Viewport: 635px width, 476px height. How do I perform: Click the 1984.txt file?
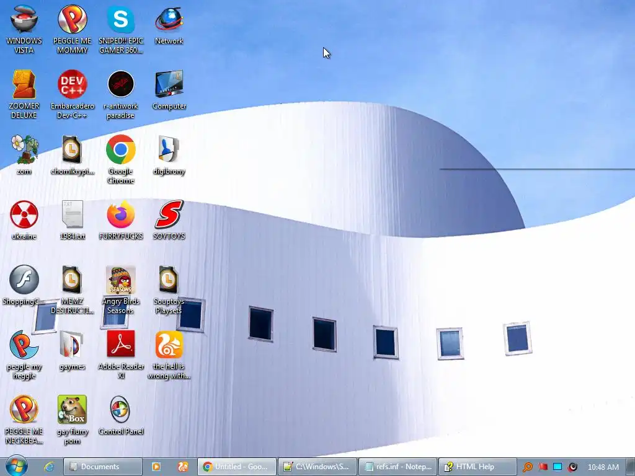point(72,220)
